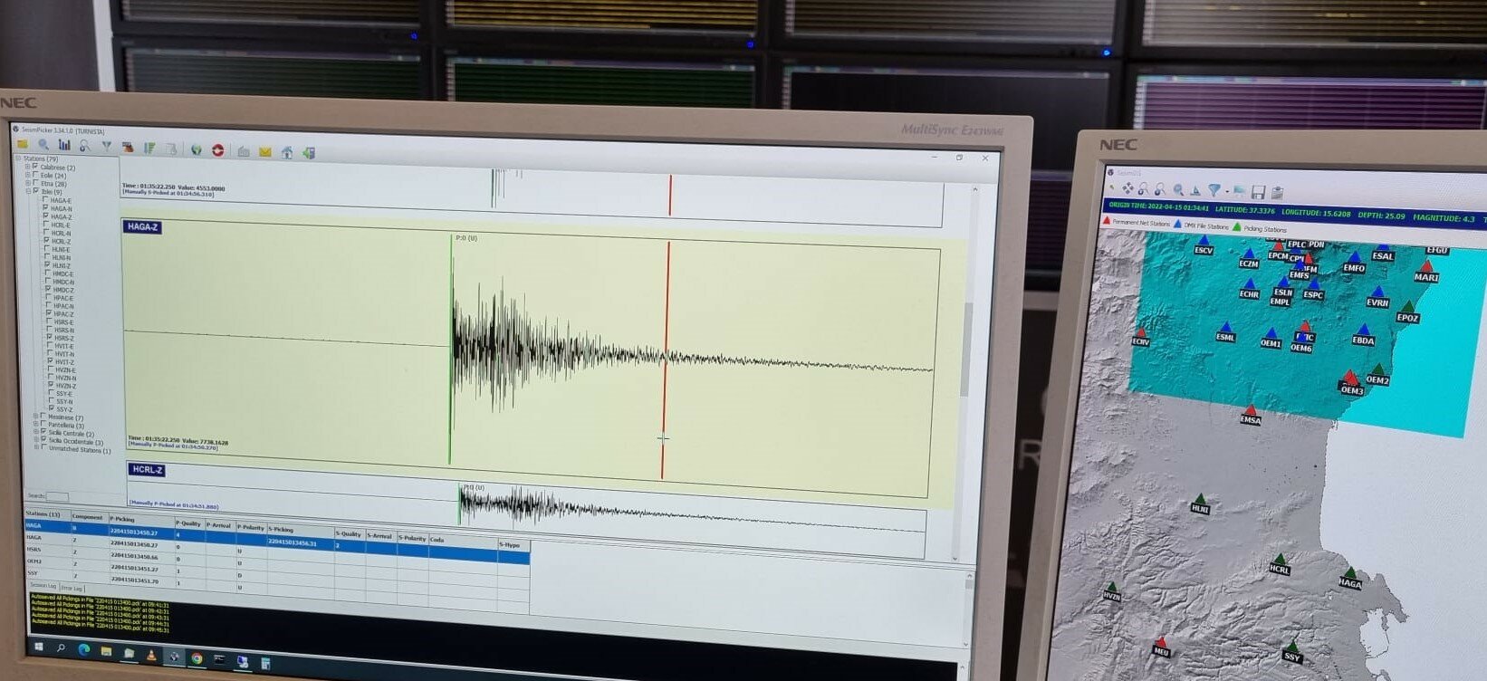This screenshot has width=1487, height=681.
Task: Select the MARI station marker on map
Action: [1426, 272]
